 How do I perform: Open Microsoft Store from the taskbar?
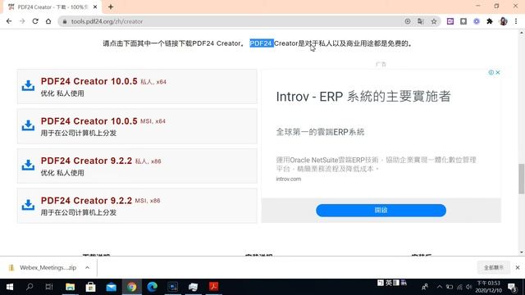pyautogui.click(x=90, y=287)
